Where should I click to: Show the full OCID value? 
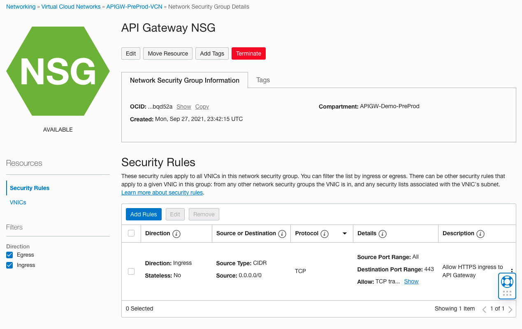(x=183, y=107)
